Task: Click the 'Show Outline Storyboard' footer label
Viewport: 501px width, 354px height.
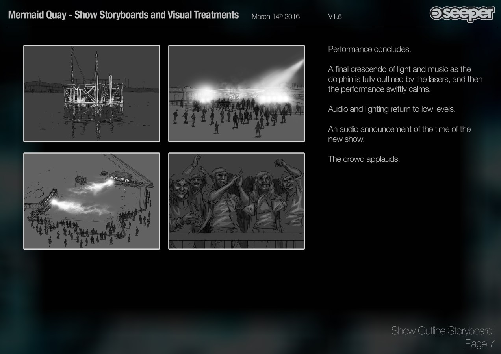Action: pos(442,331)
